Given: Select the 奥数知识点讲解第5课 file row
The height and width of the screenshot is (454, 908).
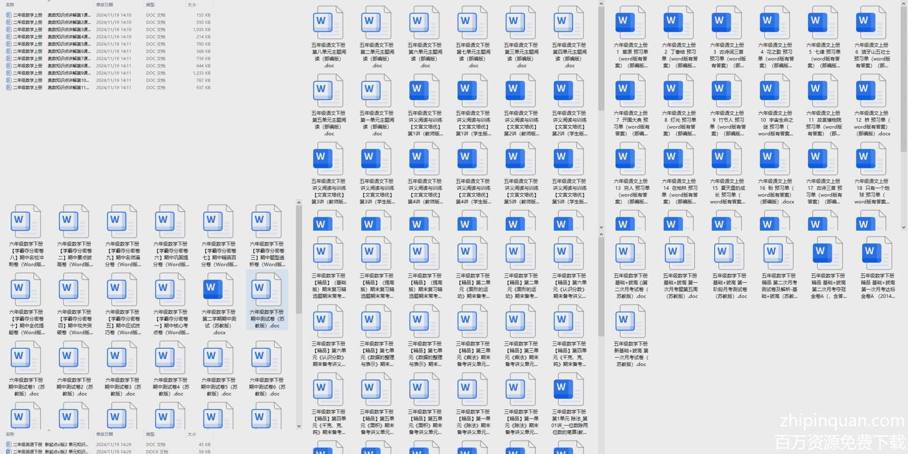Looking at the screenshot, I should coord(108,44).
